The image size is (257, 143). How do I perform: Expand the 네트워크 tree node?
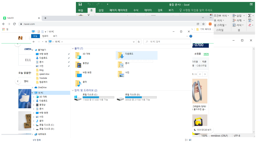click(32, 134)
